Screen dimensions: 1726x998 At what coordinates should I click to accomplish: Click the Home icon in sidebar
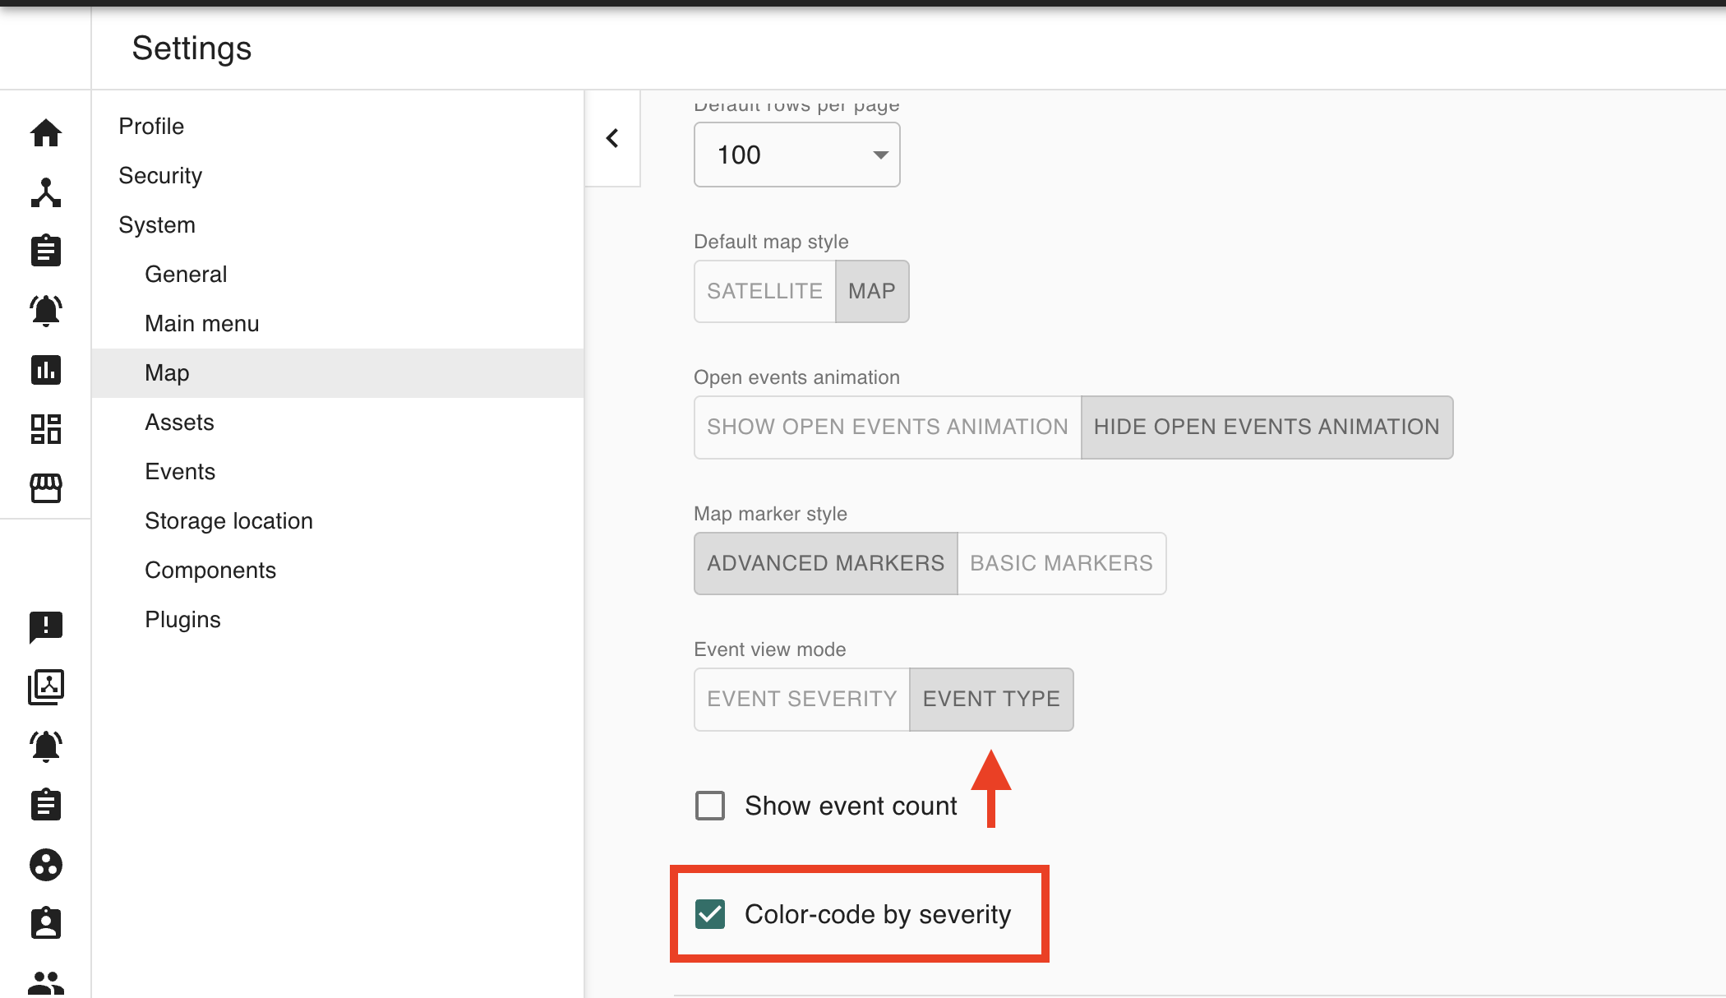46,132
